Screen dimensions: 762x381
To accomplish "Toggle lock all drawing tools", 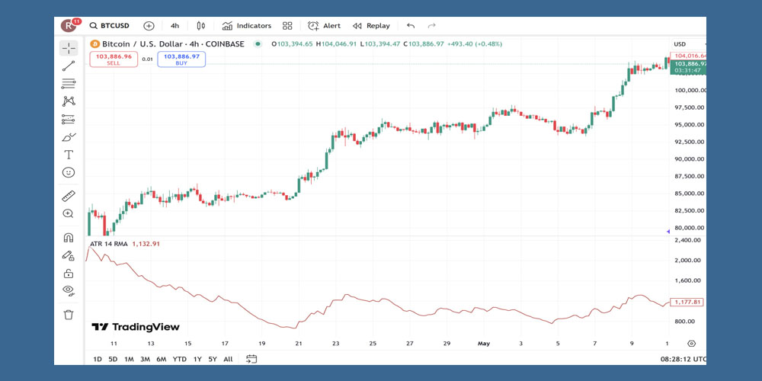I will 69,273.
